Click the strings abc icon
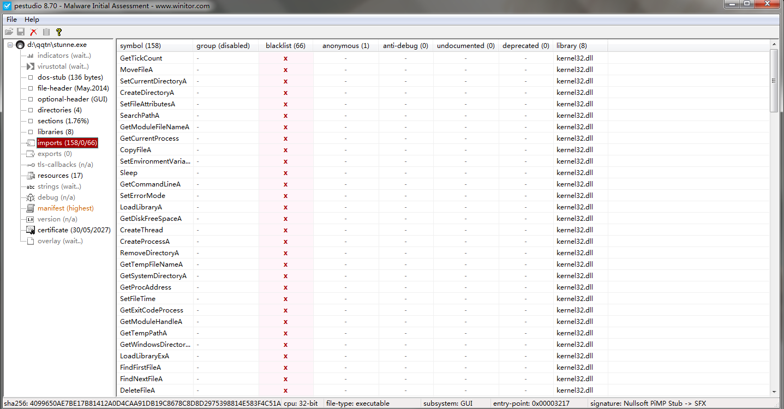 click(31, 187)
